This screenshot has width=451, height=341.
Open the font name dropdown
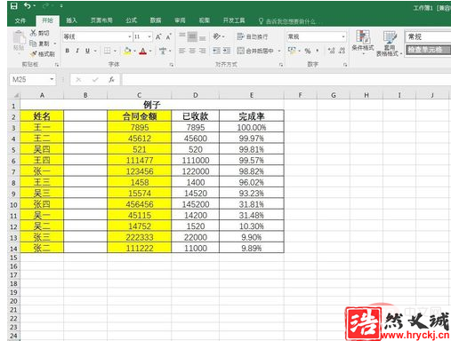(130, 36)
